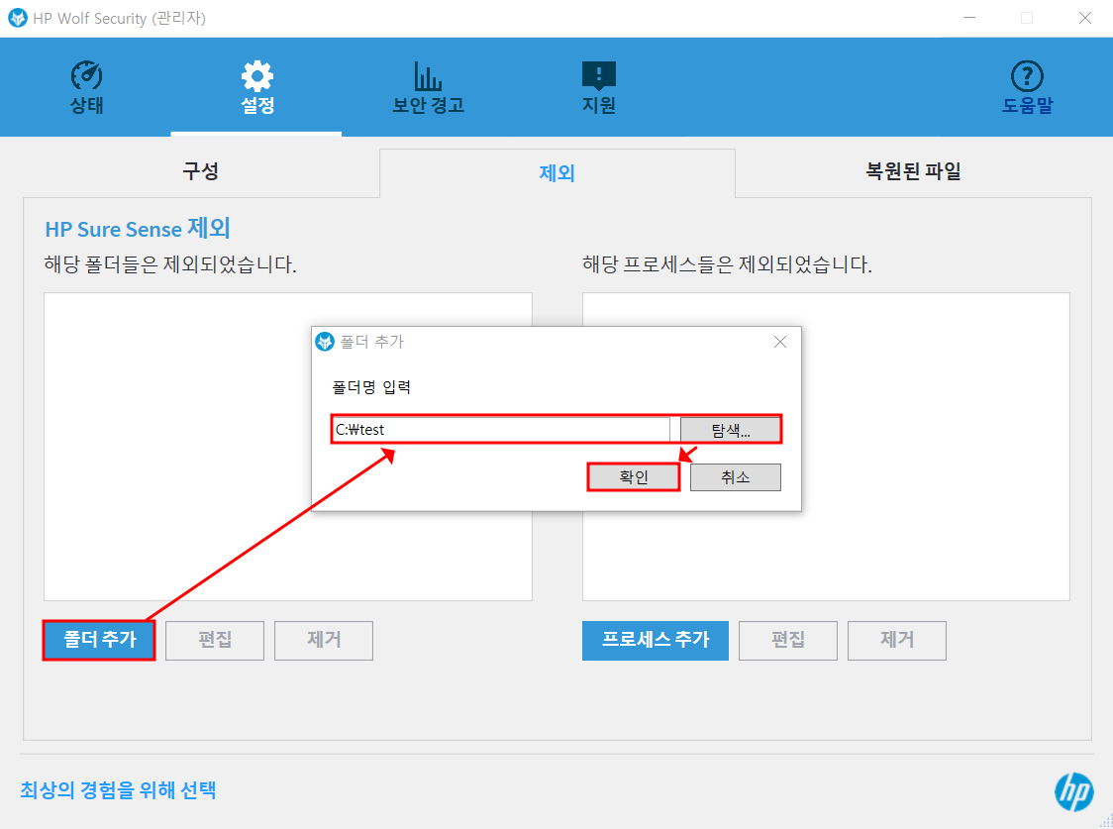Click the 편집 button under folder list
The height and width of the screenshot is (829, 1113).
pos(215,640)
